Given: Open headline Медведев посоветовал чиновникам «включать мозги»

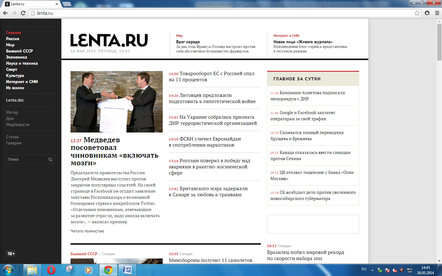Looking at the screenshot, I should tap(114, 151).
